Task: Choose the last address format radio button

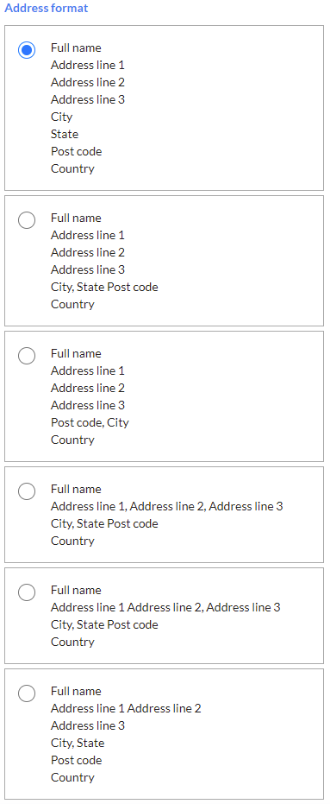Action: click(x=27, y=693)
